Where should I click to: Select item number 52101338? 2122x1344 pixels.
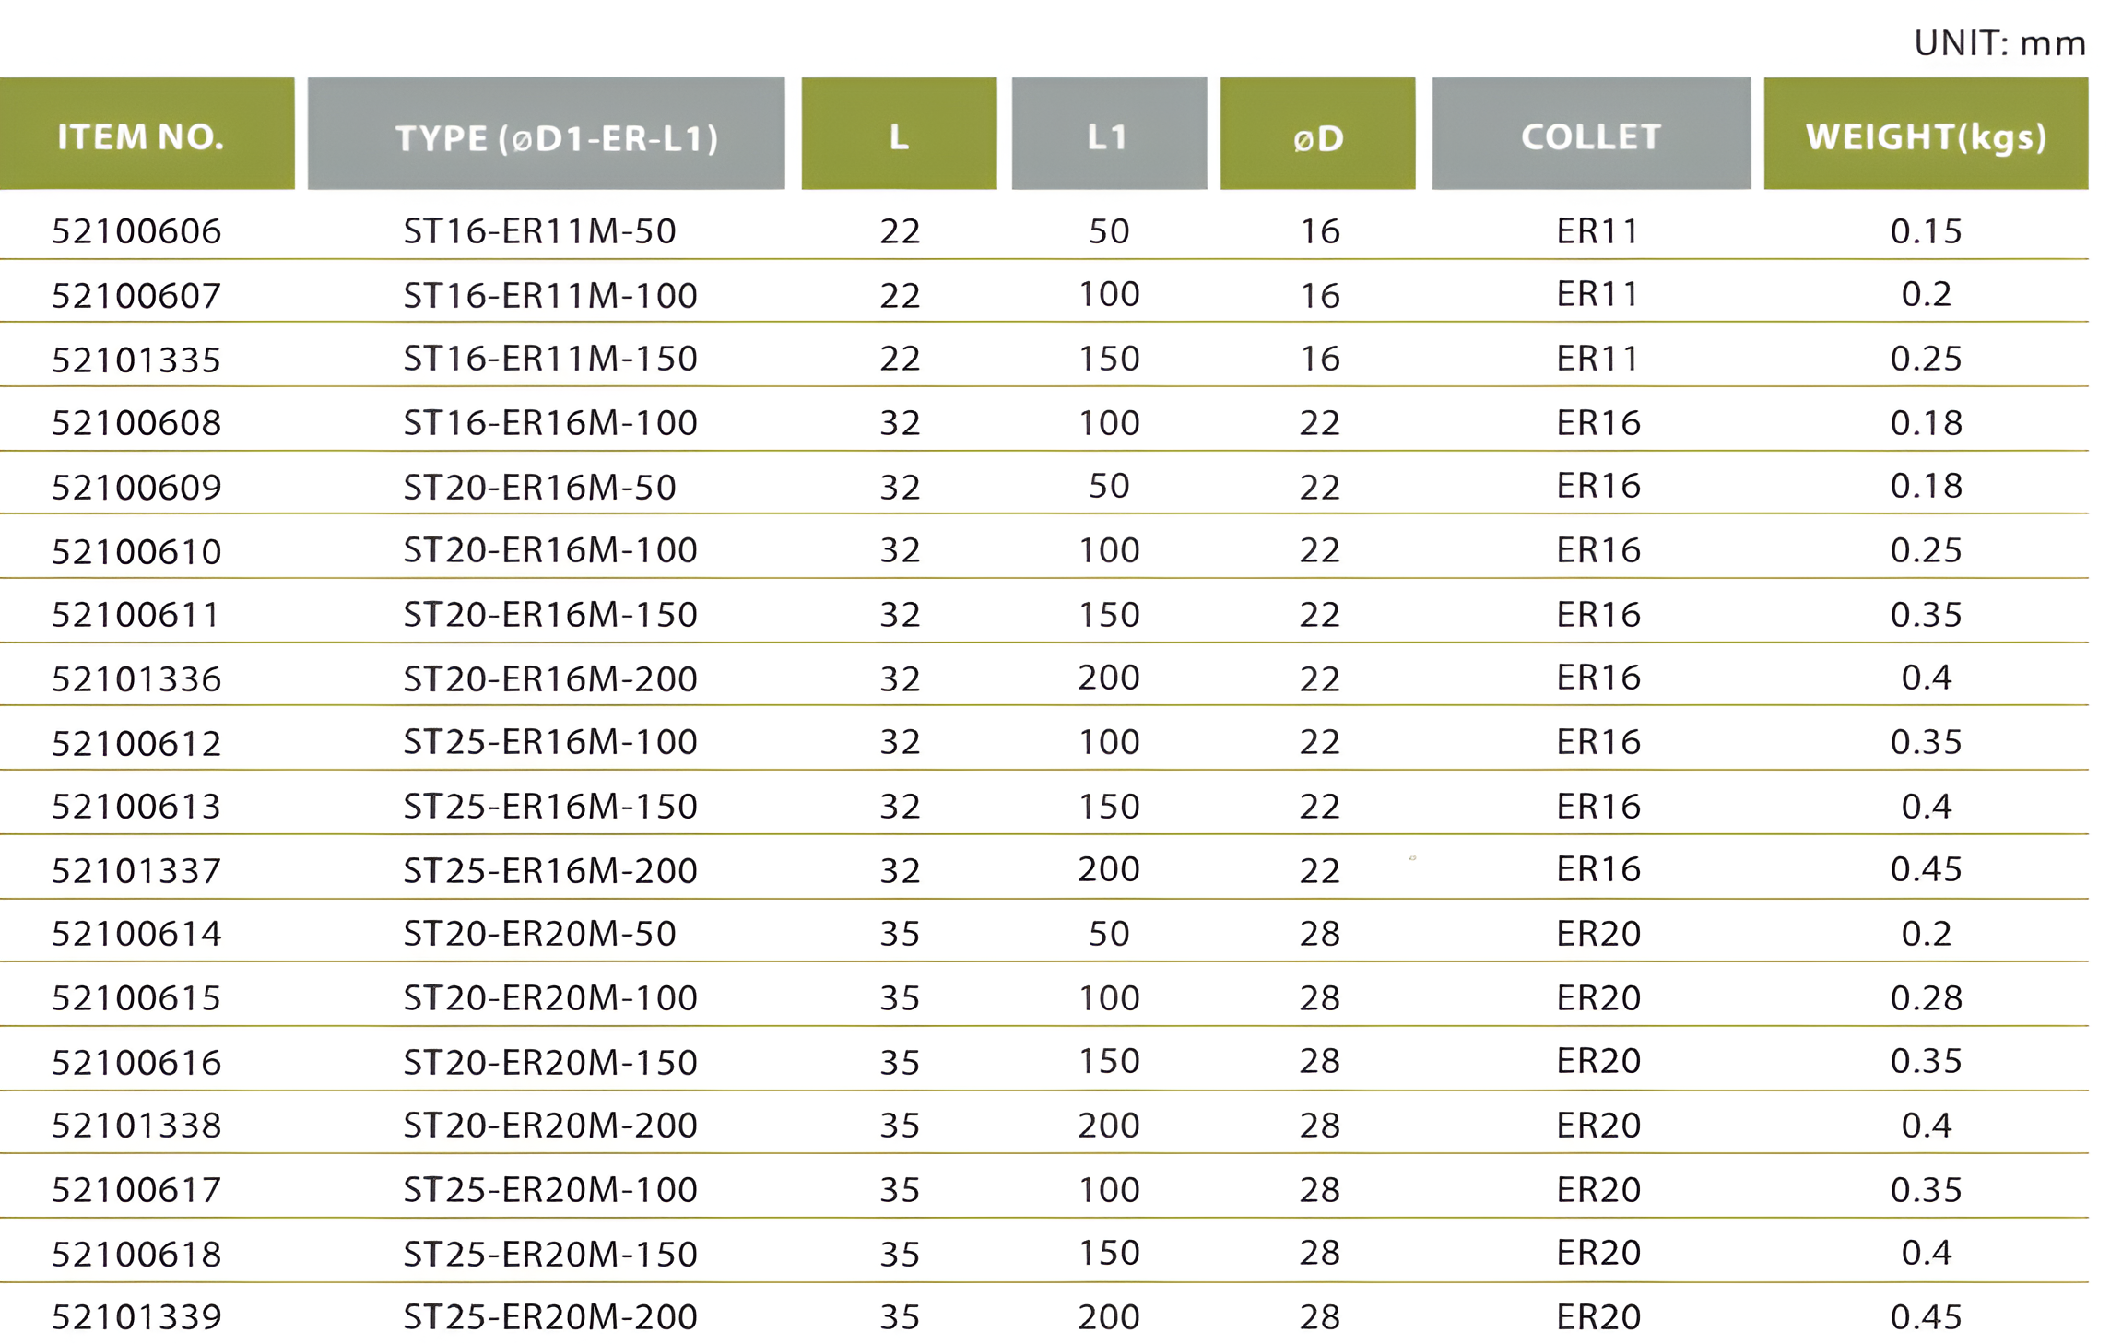[136, 1126]
